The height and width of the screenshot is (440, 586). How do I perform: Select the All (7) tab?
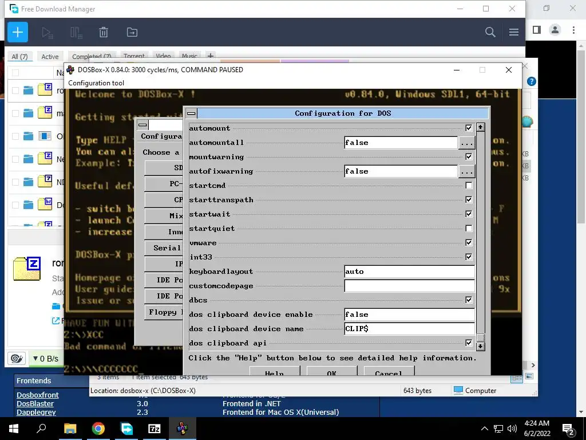[x=19, y=57]
